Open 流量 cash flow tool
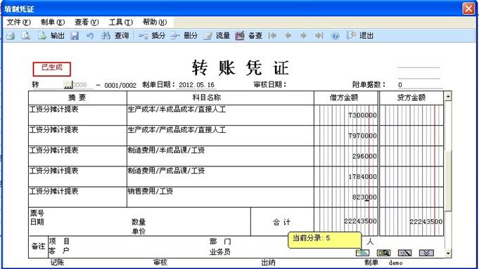Viewport: 479px width, 269px height. tap(217, 36)
